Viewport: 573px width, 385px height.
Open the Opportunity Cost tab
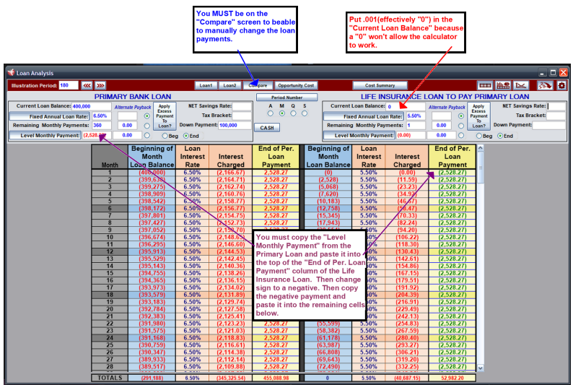296,85
